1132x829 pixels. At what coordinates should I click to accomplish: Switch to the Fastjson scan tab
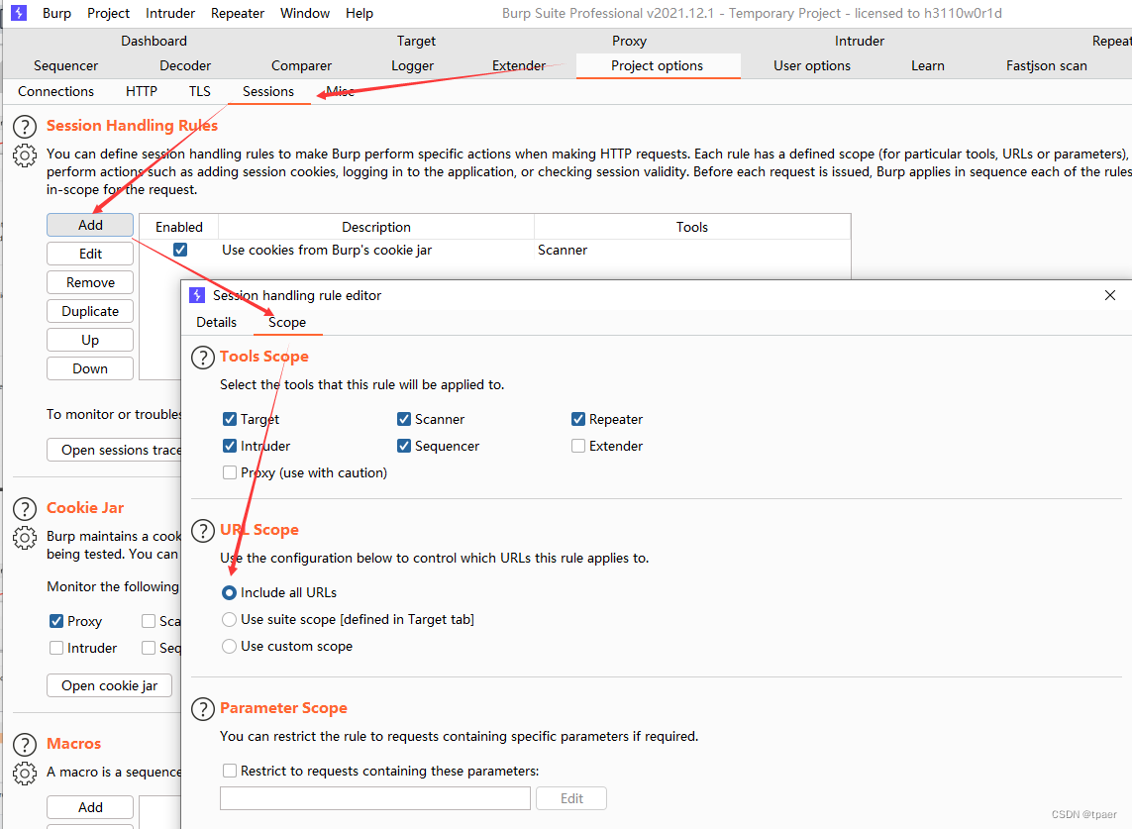[x=1047, y=65]
